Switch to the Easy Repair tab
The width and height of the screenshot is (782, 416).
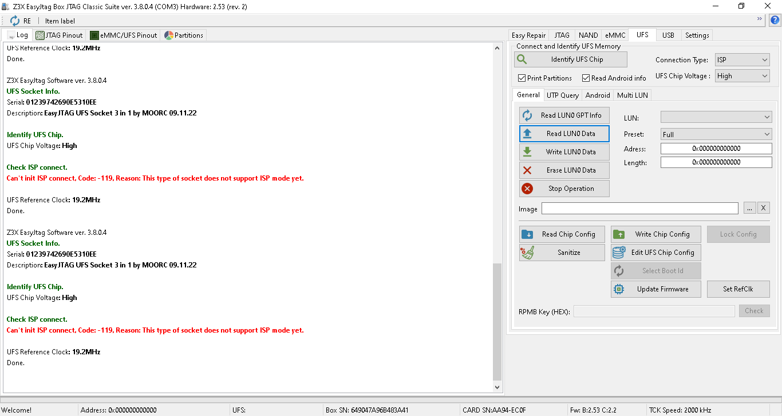[x=528, y=35]
